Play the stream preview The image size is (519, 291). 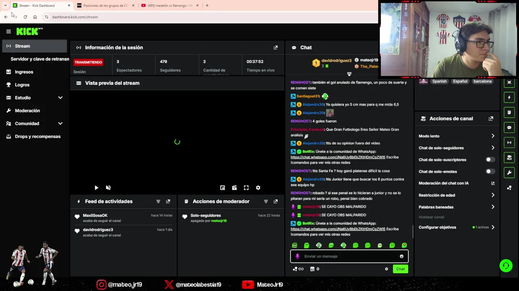click(x=96, y=188)
